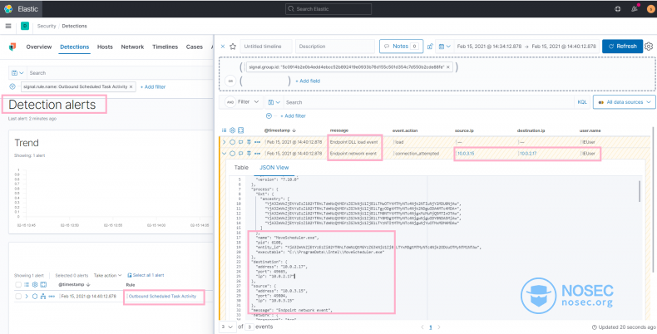
Task: Click the timeline lock sharing icon
Action: pos(429,47)
